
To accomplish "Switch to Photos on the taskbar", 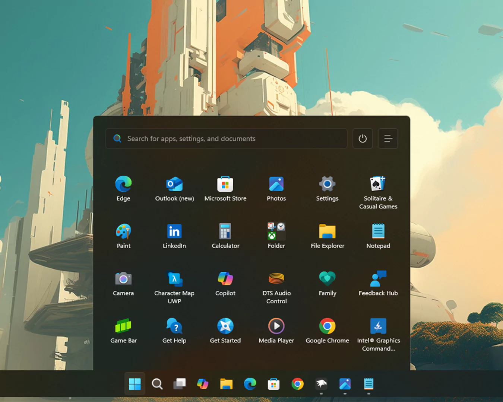I will point(345,384).
